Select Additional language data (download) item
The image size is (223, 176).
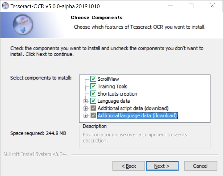click(x=137, y=115)
